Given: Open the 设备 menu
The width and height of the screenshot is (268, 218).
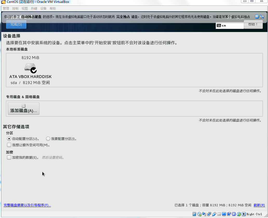Looking at the screenshot, I should [x=43, y=8].
